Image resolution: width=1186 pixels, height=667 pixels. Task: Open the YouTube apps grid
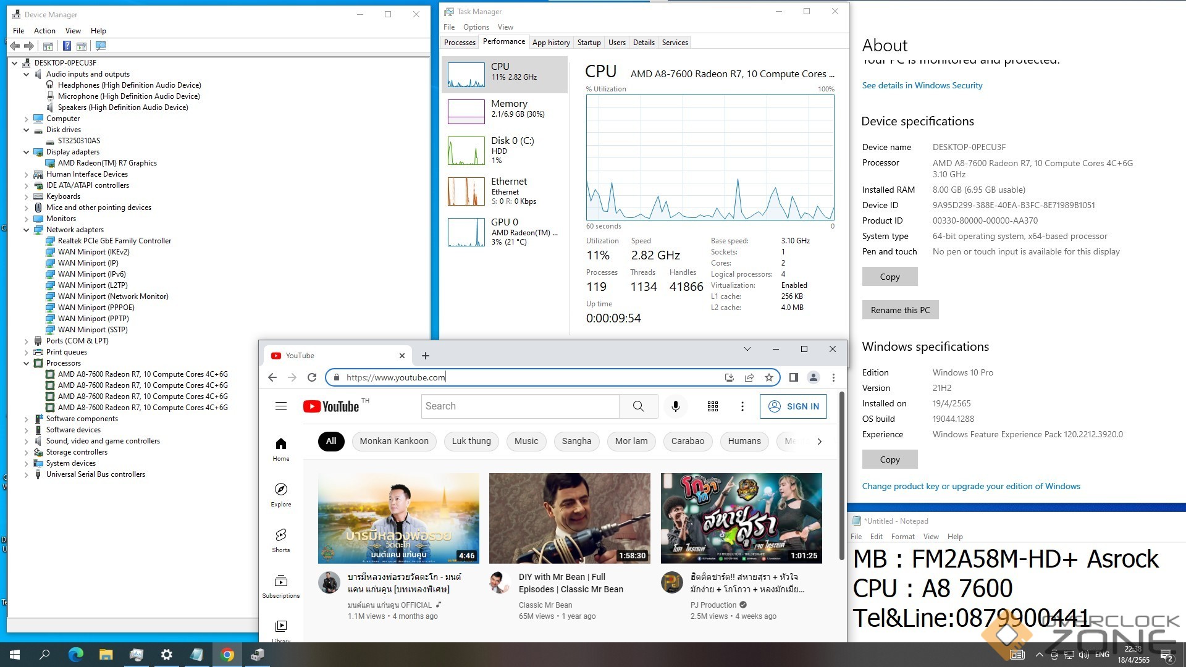[x=713, y=406]
